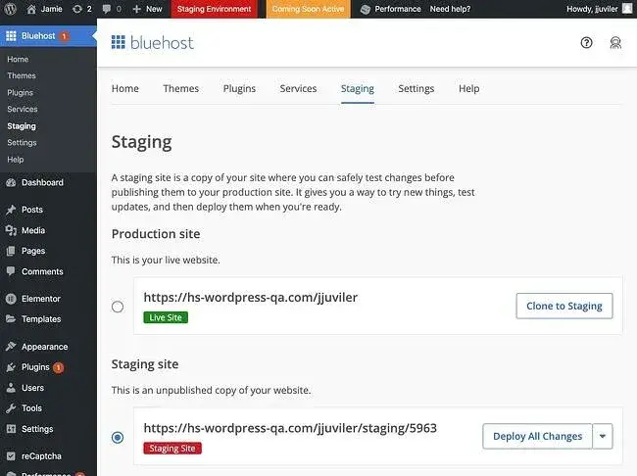Click the Coming Soon Active admin bar button
The image size is (637, 476).
308,9
